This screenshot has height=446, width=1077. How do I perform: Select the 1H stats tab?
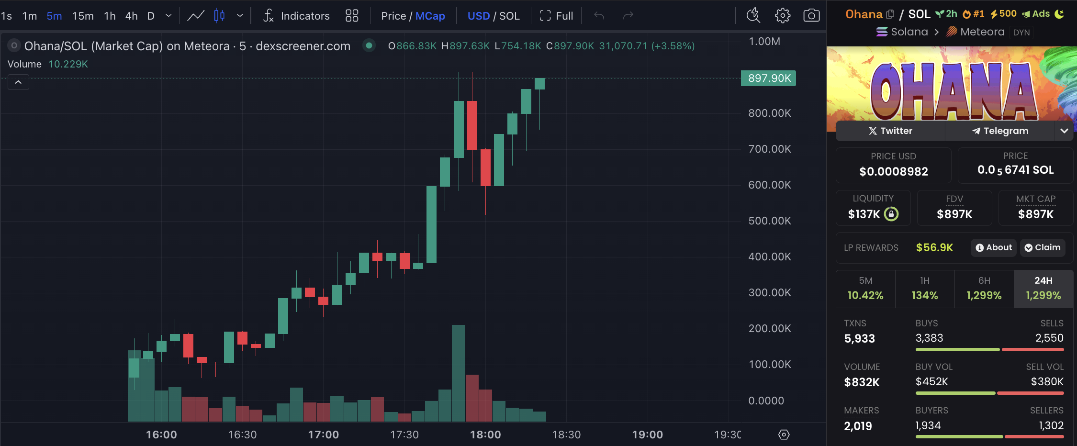click(x=924, y=289)
